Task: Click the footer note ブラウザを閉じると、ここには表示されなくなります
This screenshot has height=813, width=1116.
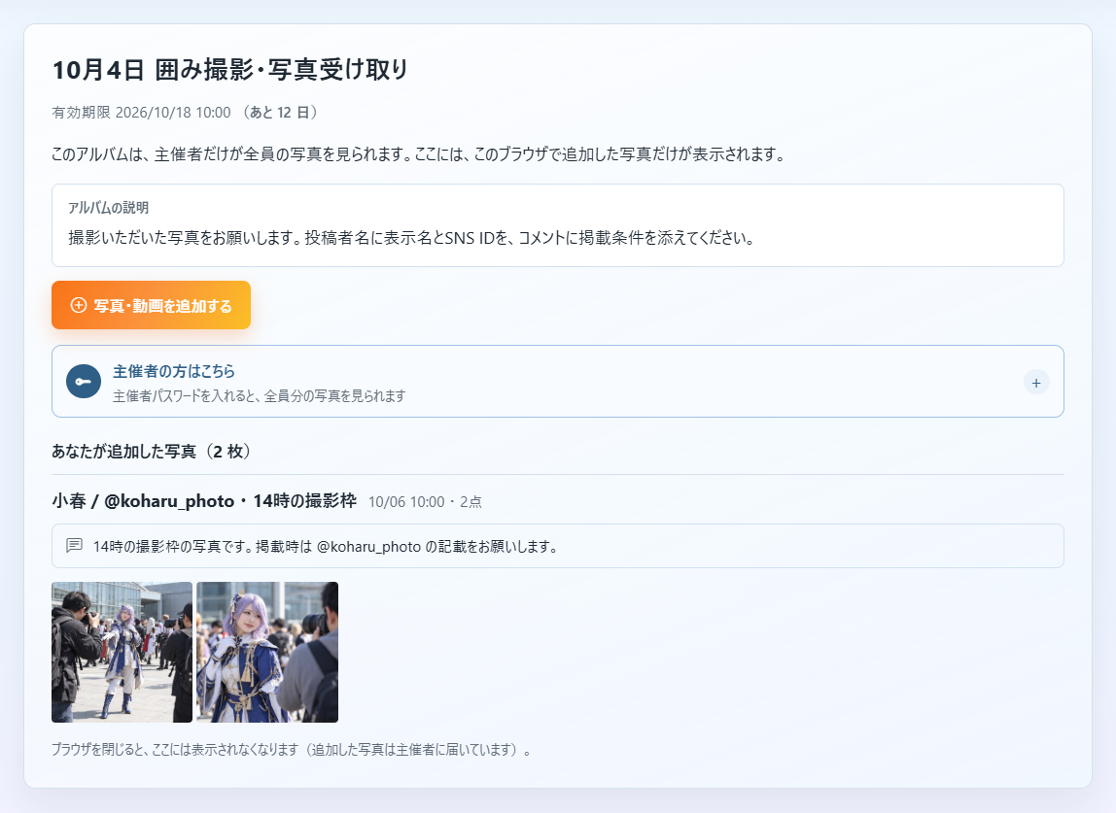Action: (x=174, y=750)
